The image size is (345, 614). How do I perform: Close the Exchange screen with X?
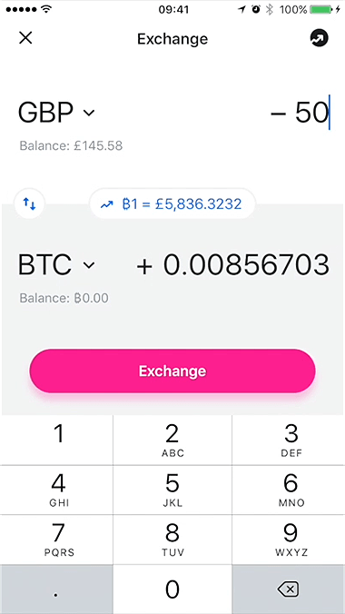(25, 38)
